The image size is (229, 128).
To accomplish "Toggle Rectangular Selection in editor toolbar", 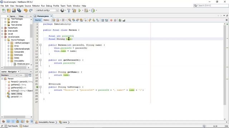I will [x=85, y=20].
